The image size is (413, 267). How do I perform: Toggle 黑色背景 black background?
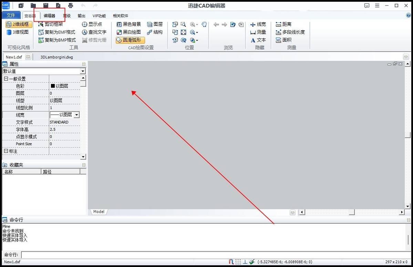(128, 24)
